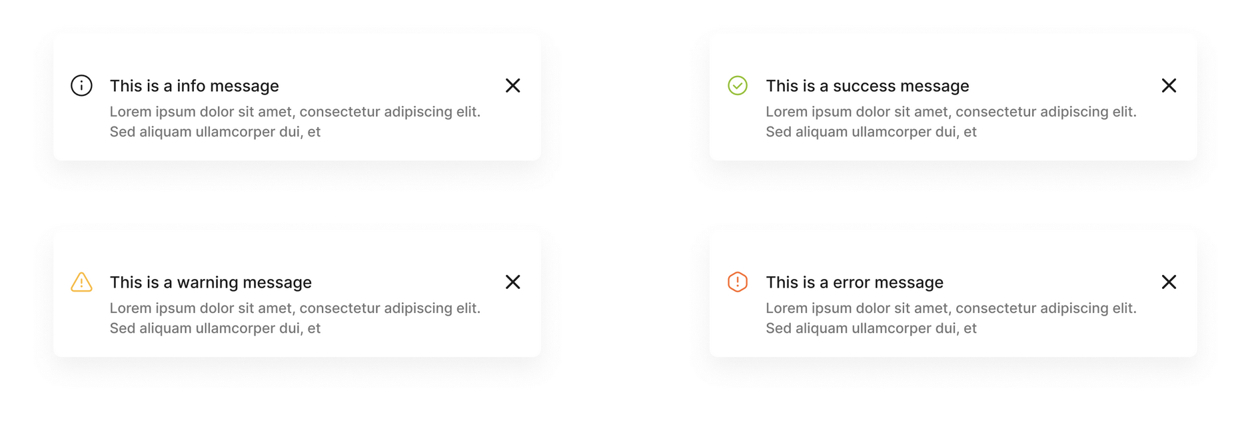The width and height of the screenshot is (1246, 434).
Task: Click the info message Lorem ipsum description
Action: click(x=295, y=122)
